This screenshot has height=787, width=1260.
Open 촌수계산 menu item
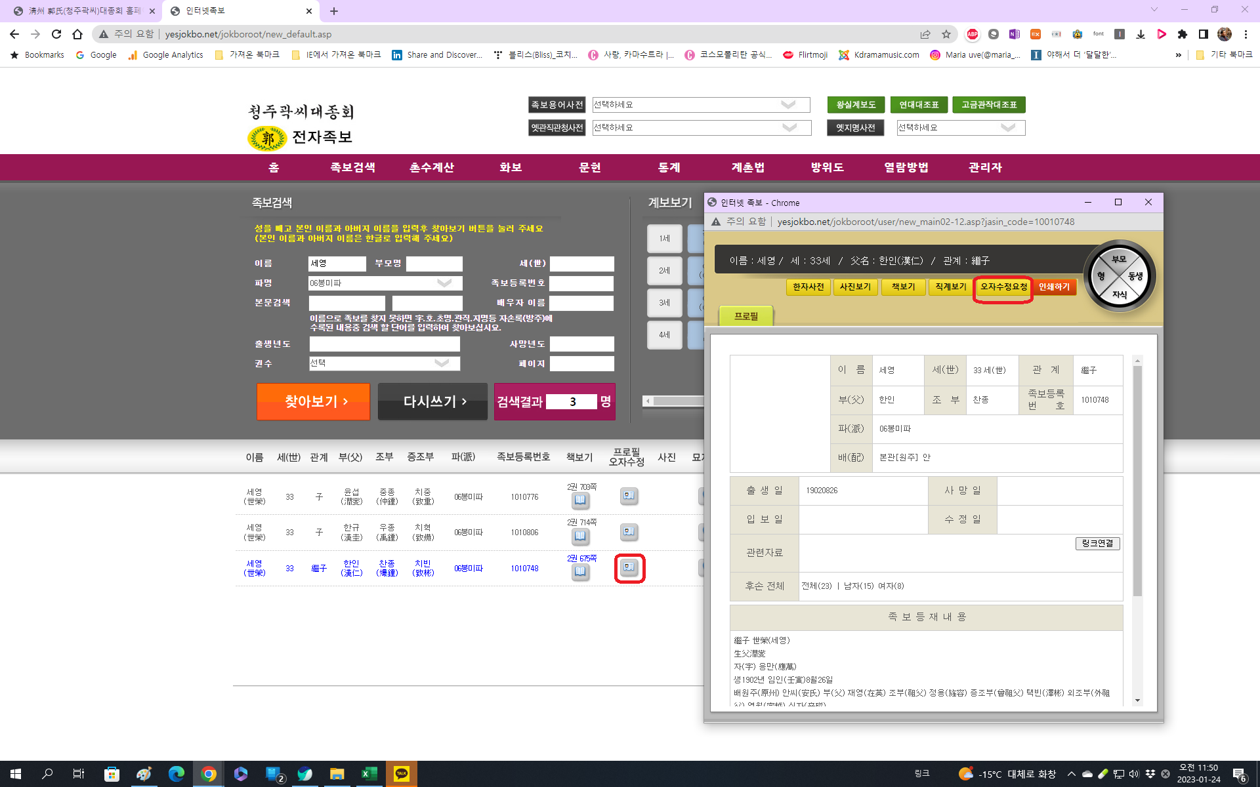tap(431, 167)
